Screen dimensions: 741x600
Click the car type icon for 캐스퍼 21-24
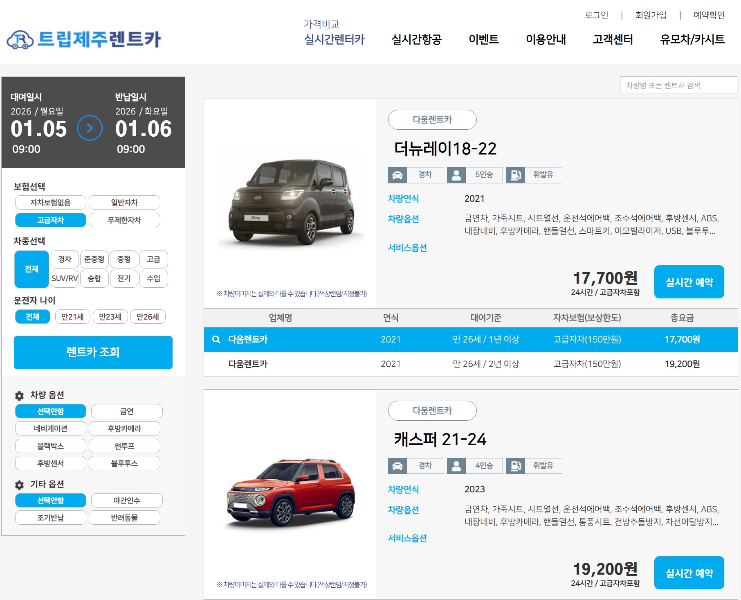click(397, 466)
